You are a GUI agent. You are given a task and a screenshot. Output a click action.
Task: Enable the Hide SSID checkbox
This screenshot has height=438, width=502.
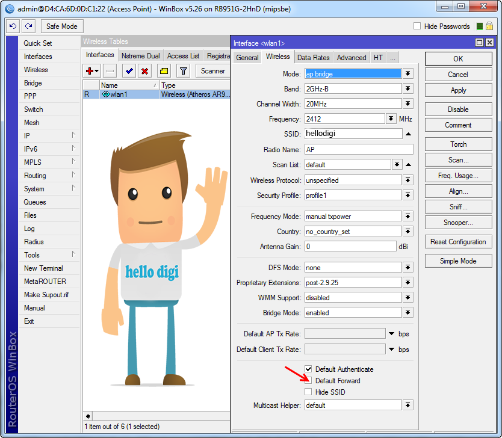308,392
